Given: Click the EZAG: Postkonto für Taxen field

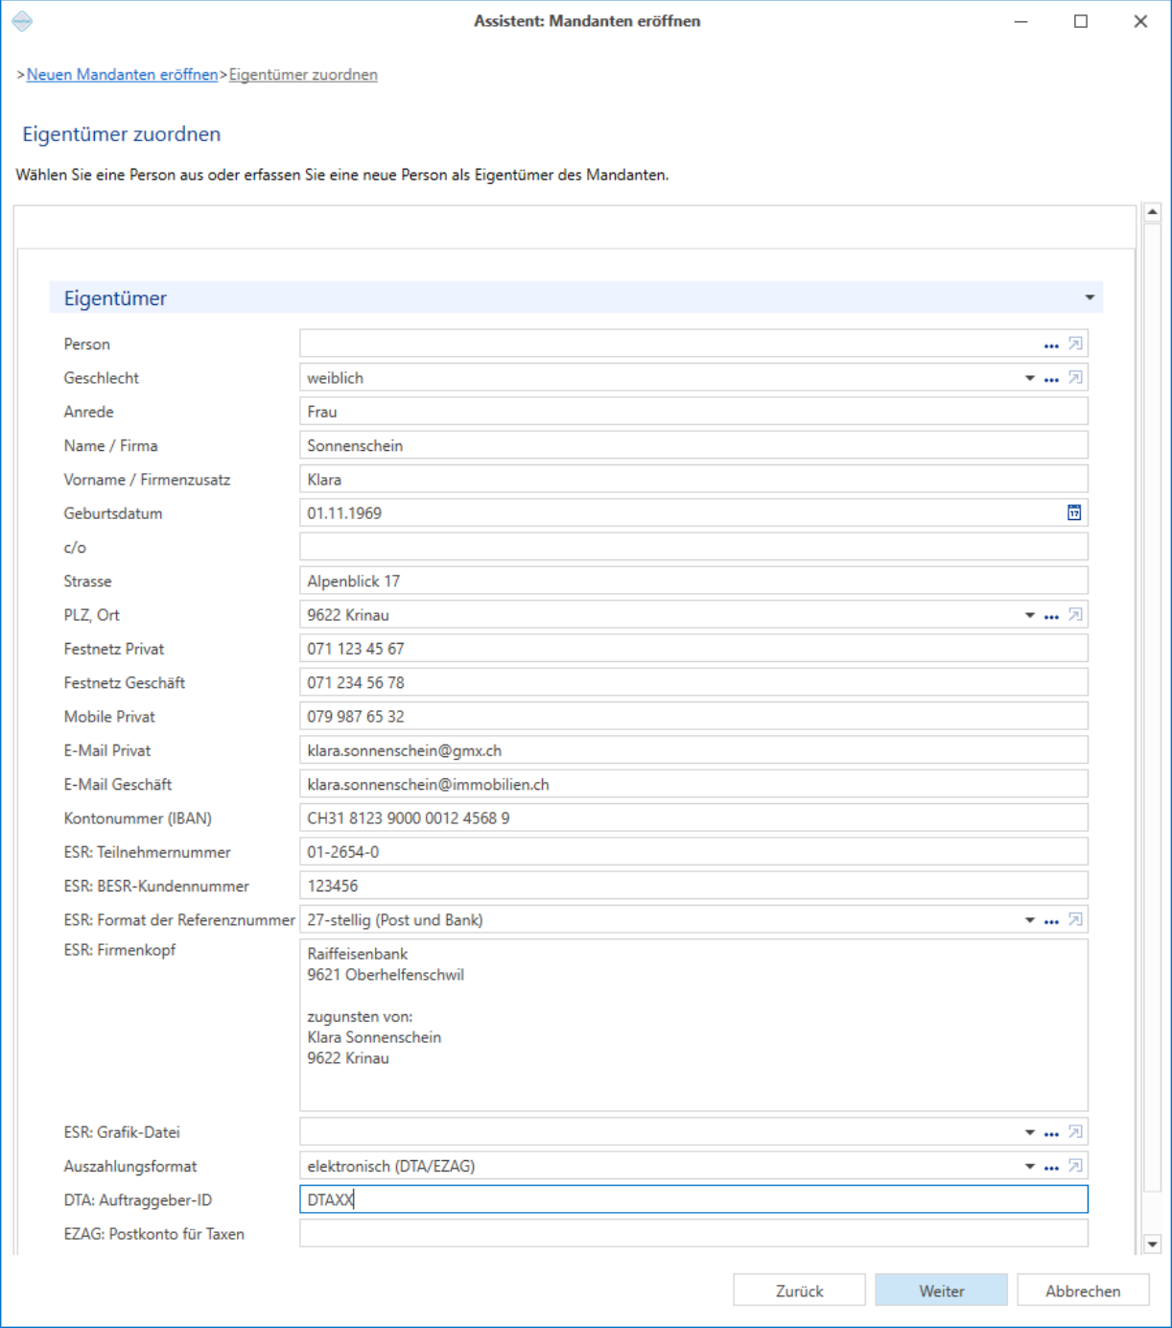Looking at the screenshot, I should pyautogui.click(x=694, y=1234).
